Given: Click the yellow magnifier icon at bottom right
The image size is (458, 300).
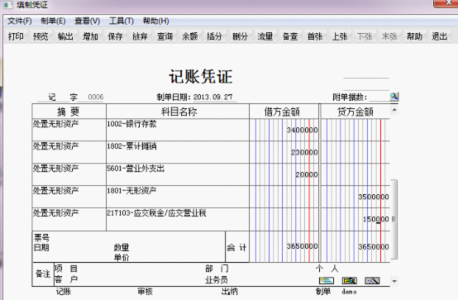Looking at the screenshot, I should click(350, 281).
